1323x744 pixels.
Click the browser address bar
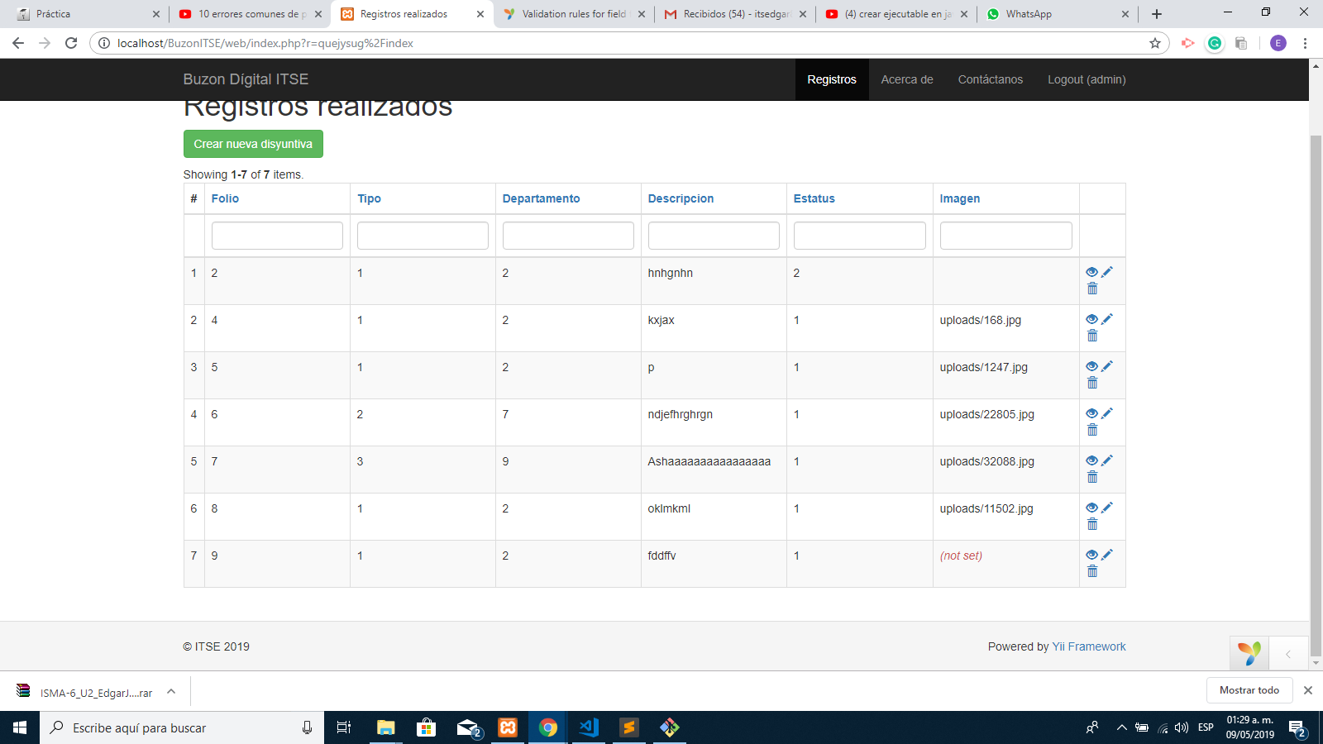[628, 43]
